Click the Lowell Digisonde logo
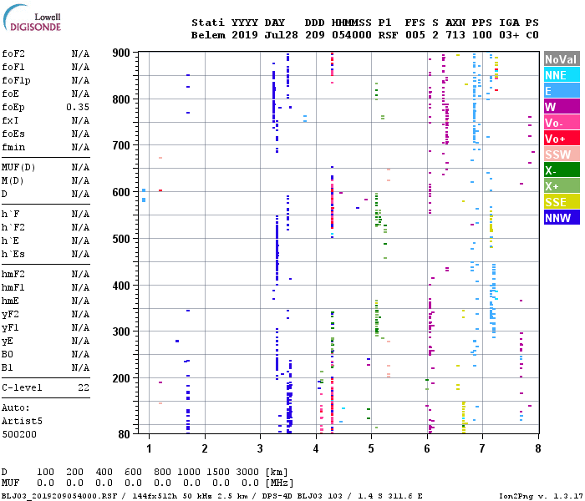Image resolution: width=585 pixels, height=501 pixels. pos(32,18)
